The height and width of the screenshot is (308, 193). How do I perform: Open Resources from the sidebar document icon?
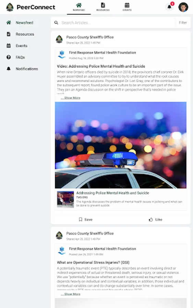pos(9,34)
